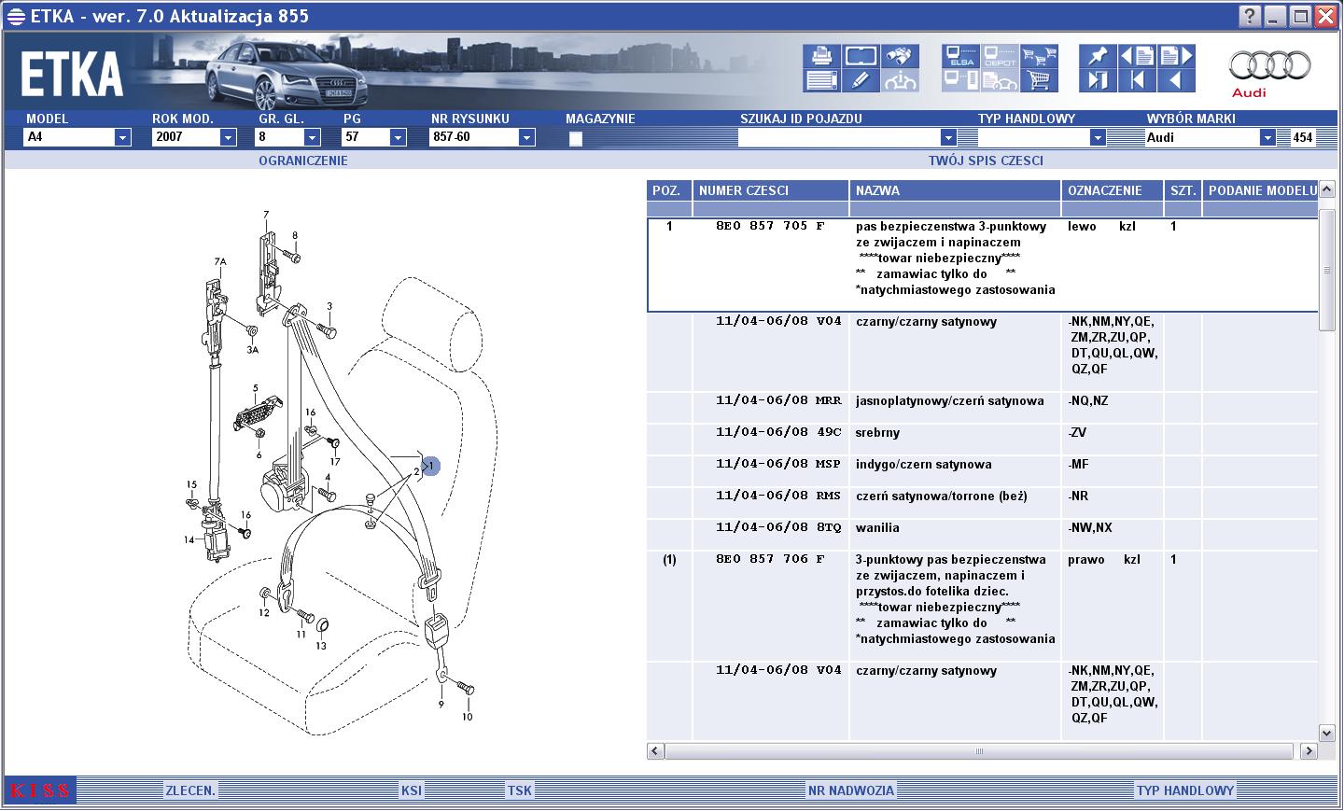This screenshot has height=811, width=1344.
Task: Click the highlighted callout 1 in the diagram
Action: tap(431, 466)
